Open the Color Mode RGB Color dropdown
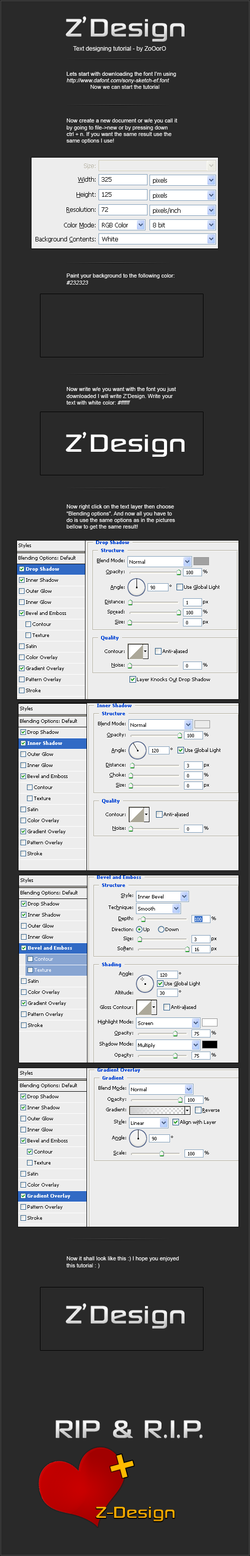The width and height of the screenshot is (250, 1556). (121, 225)
